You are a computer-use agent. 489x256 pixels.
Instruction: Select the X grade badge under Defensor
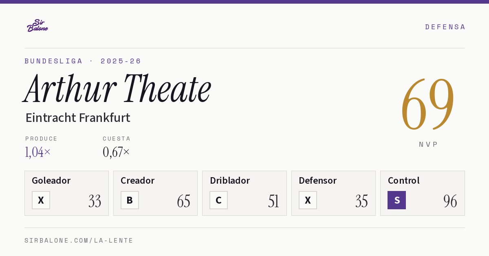pos(308,200)
